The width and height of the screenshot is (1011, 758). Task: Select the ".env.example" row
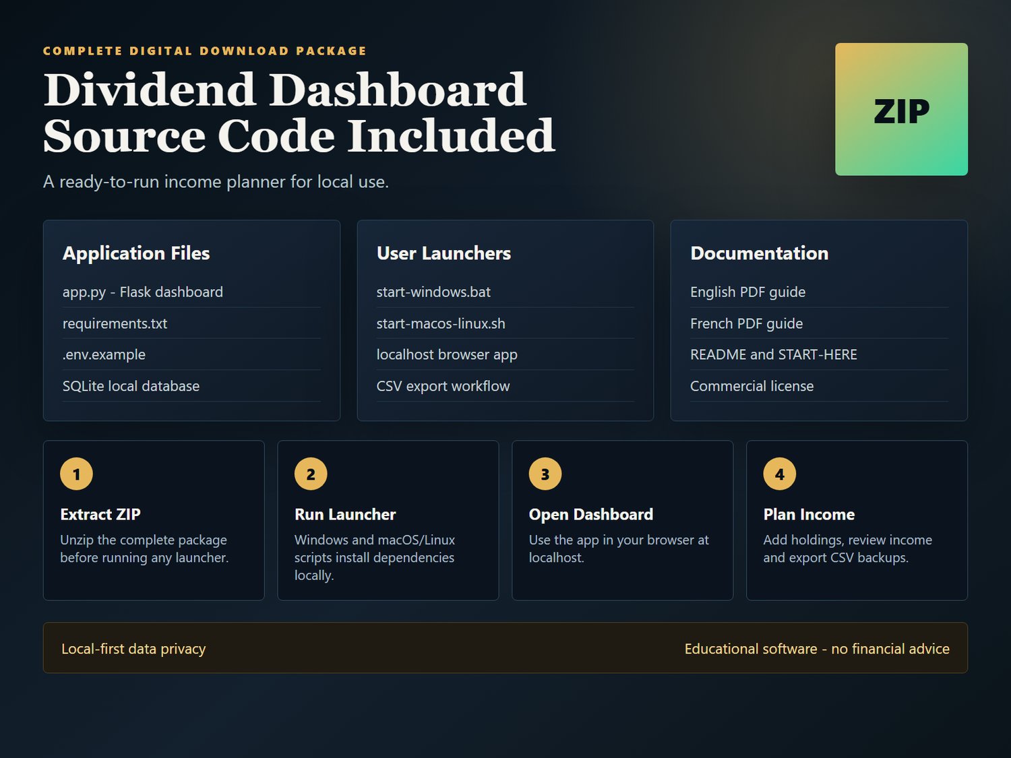(191, 354)
